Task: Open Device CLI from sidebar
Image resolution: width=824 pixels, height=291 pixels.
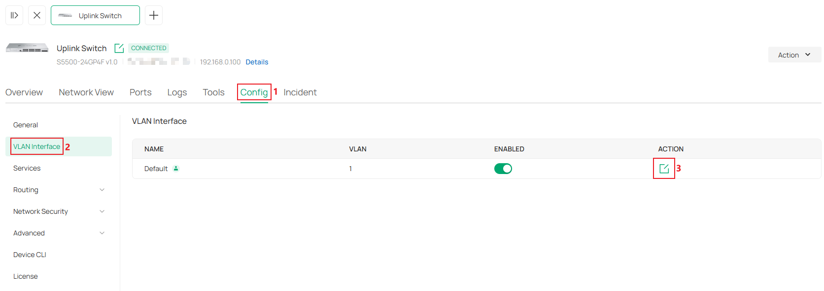Action: tap(30, 255)
